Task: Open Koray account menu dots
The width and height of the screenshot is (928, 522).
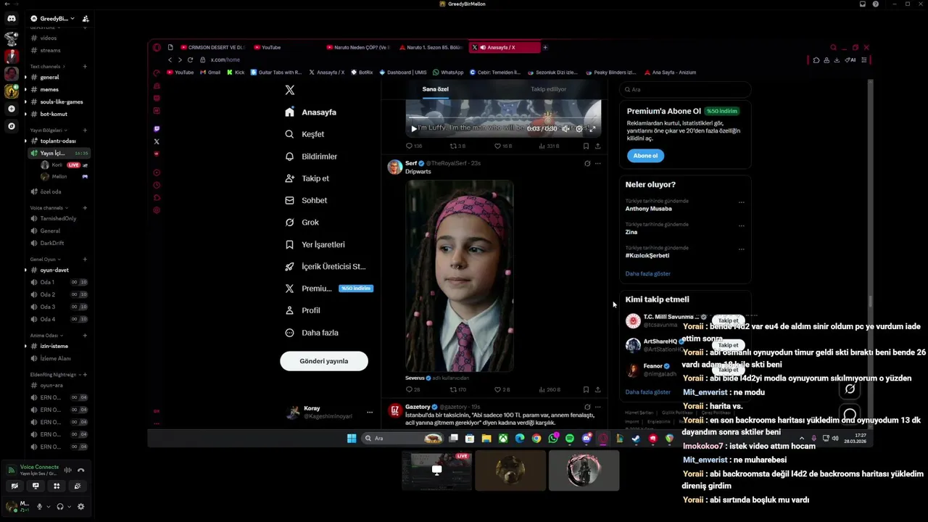Action: pos(370,412)
